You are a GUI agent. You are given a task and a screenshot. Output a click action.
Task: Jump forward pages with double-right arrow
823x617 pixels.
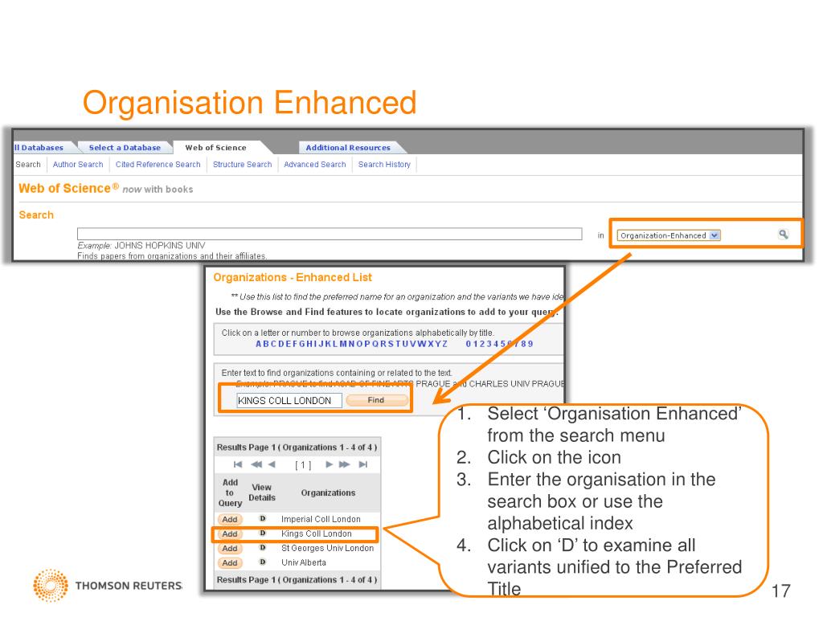pos(344,464)
